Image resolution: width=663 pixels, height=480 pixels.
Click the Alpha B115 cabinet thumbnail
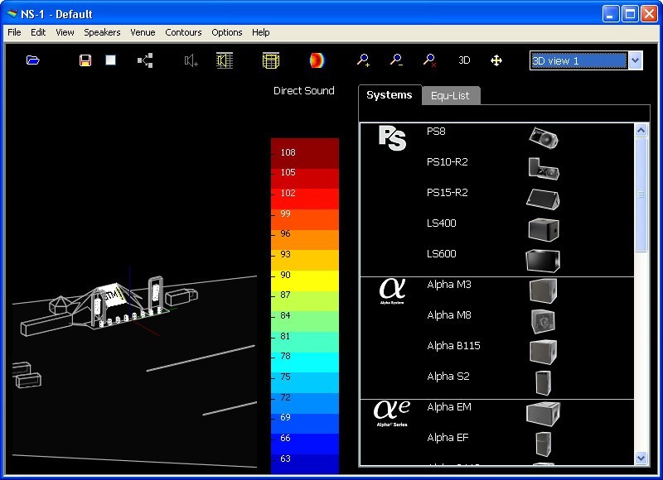click(543, 352)
